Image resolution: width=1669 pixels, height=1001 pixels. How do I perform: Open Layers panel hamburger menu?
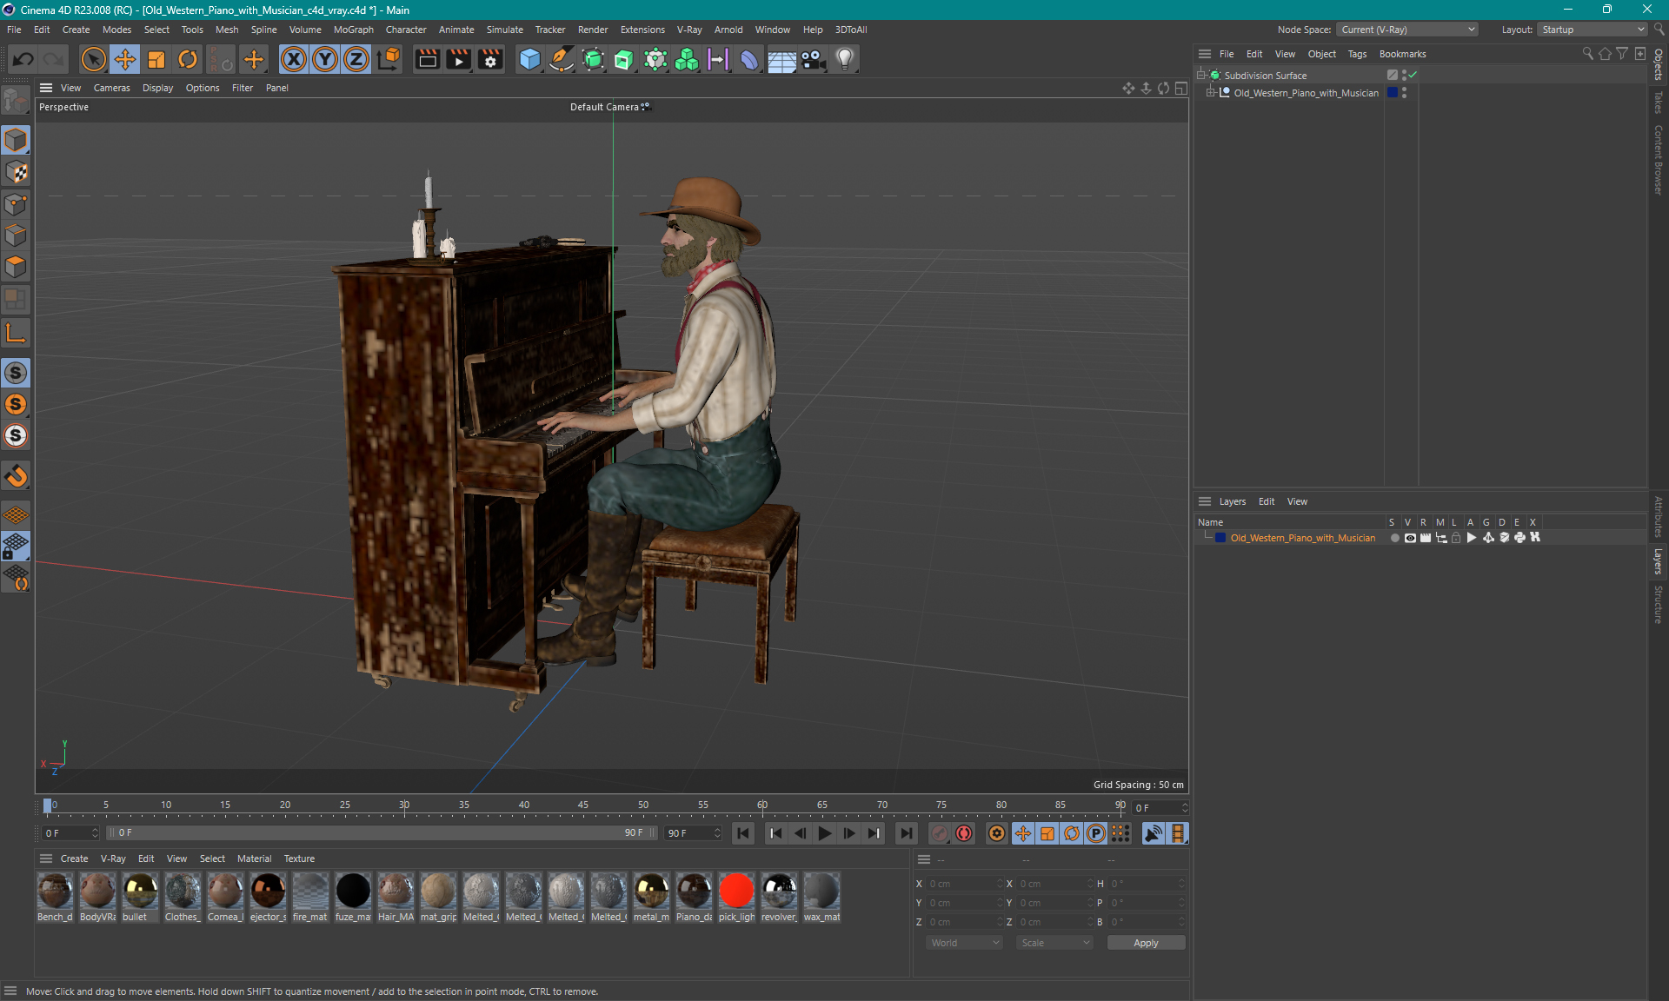point(1205,501)
